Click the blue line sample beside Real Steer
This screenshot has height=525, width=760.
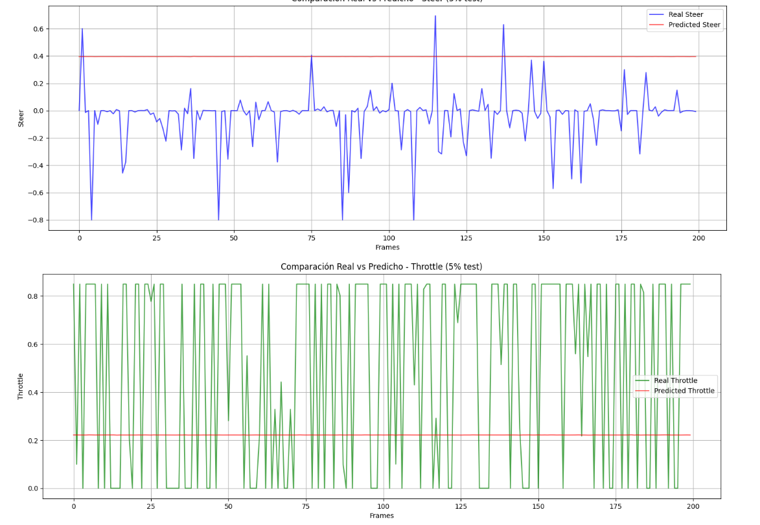coord(656,14)
